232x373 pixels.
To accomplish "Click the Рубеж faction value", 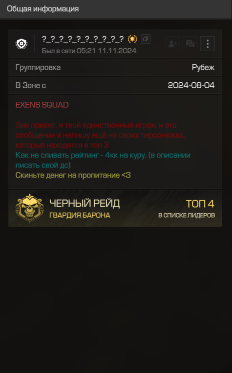I will (x=203, y=68).
